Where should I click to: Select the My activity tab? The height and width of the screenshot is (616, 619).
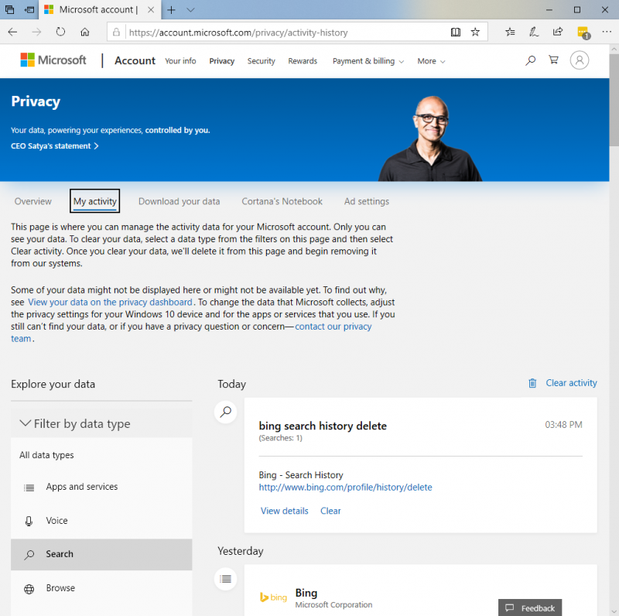click(94, 201)
